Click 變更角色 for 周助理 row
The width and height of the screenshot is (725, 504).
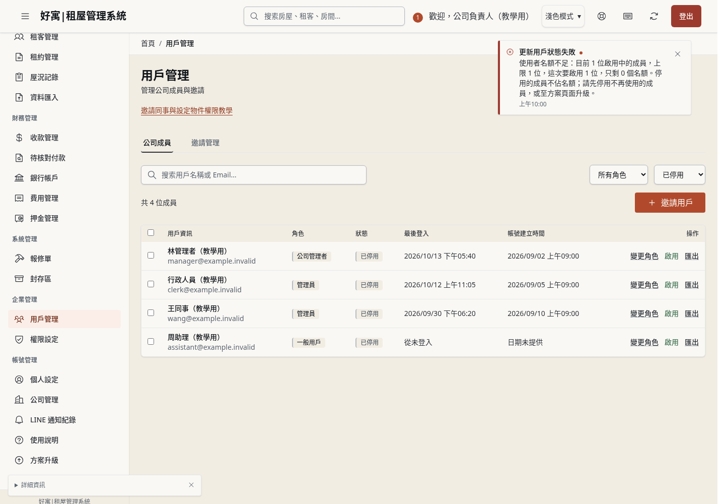[644, 342]
